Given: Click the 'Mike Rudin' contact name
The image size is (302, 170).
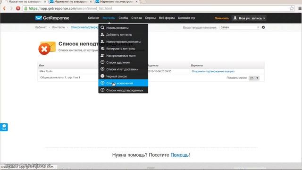Looking at the screenshot, I should click(x=46, y=71).
